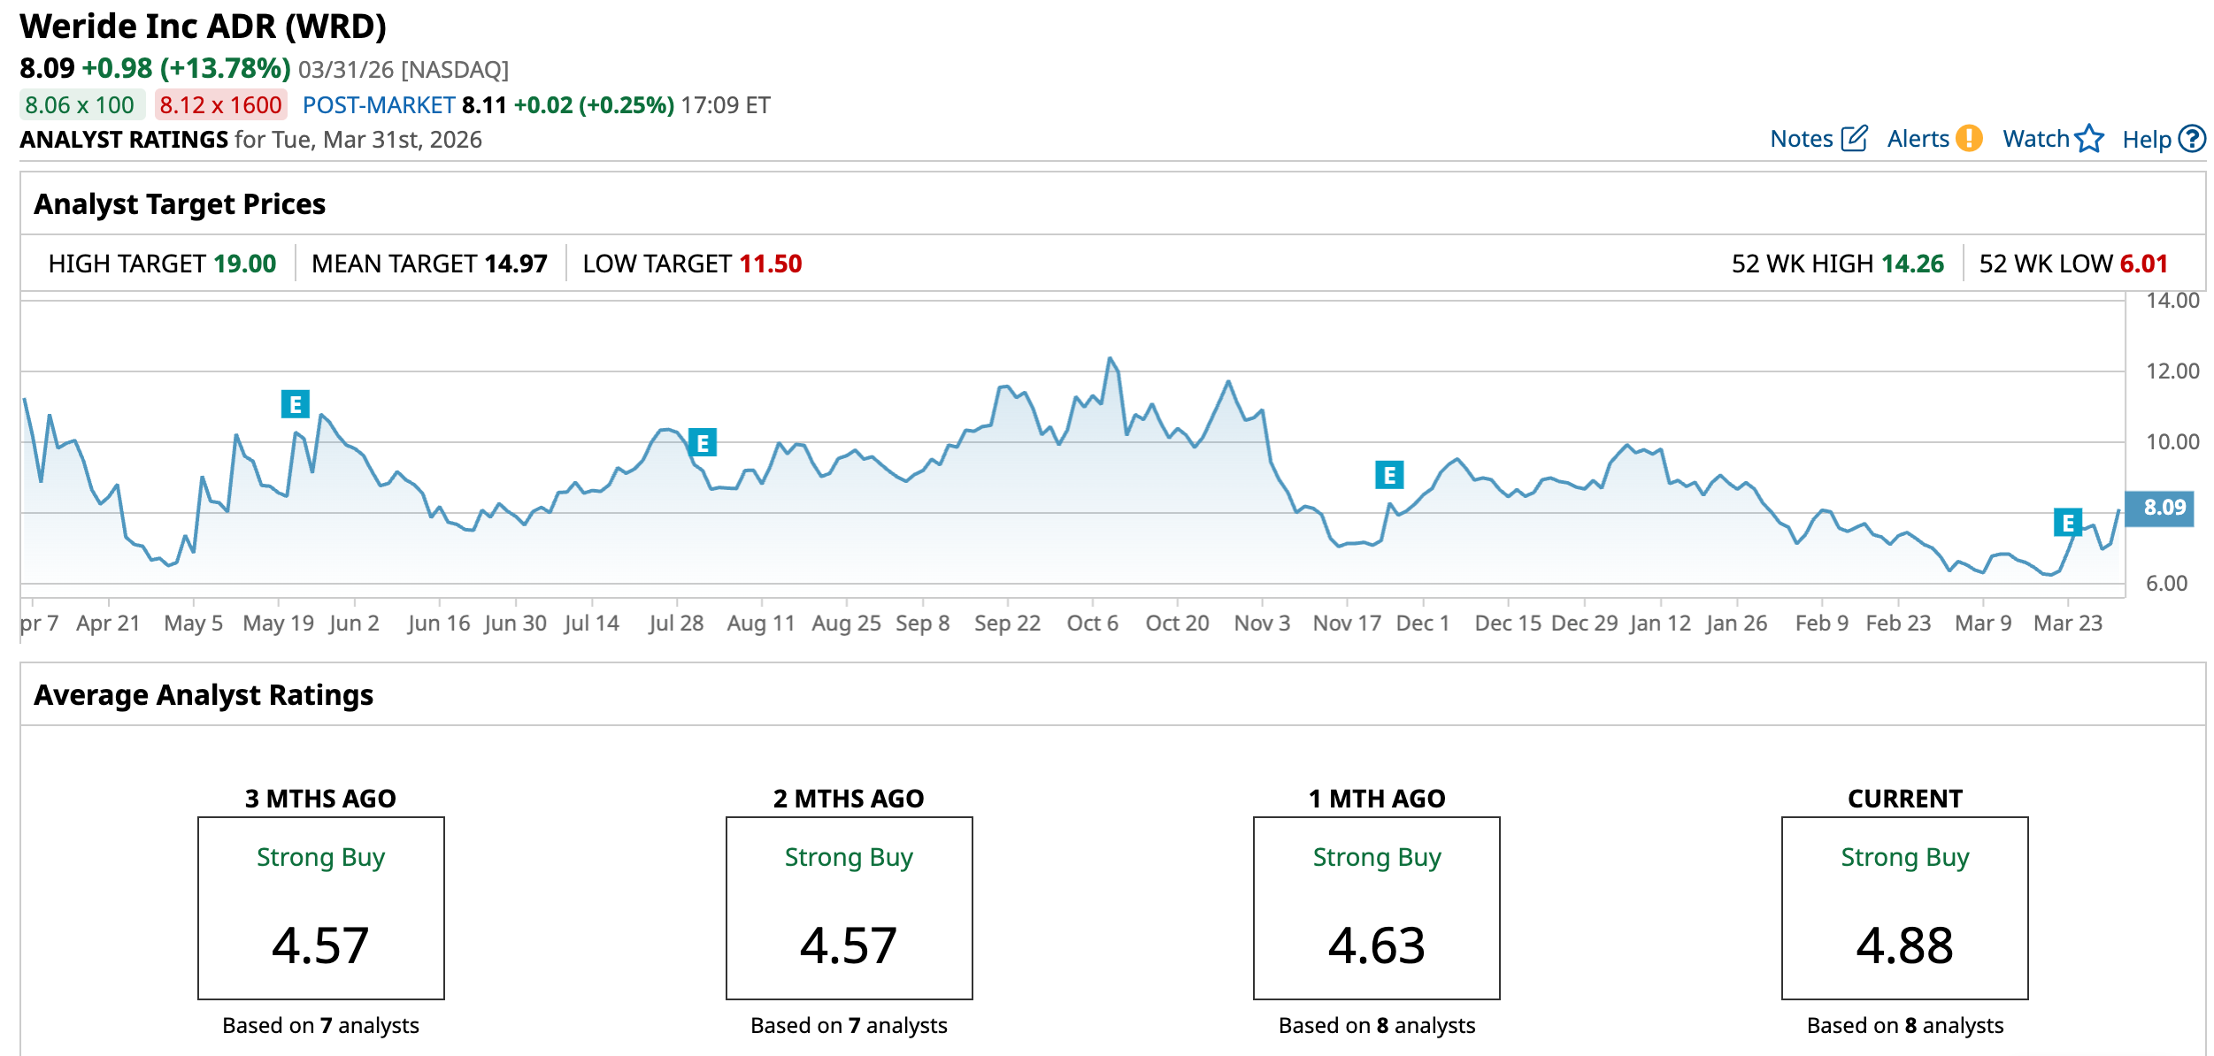Image resolution: width=2214 pixels, height=1056 pixels.
Task: Select the 3 MTHS AGO rating box
Action: click(x=320, y=908)
